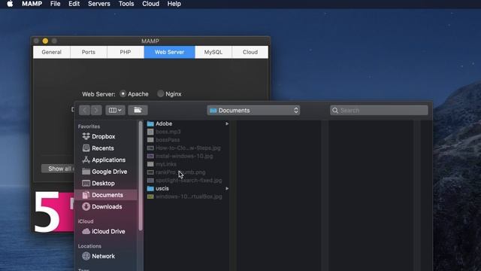The width and height of the screenshot is (481, 271).
Task: Expand the uscis folder arrow
Action: (x=227, y=188)
